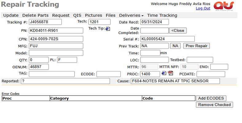Focus the Prev Track field
Screen dimensions: 242x123
[154, 46]
